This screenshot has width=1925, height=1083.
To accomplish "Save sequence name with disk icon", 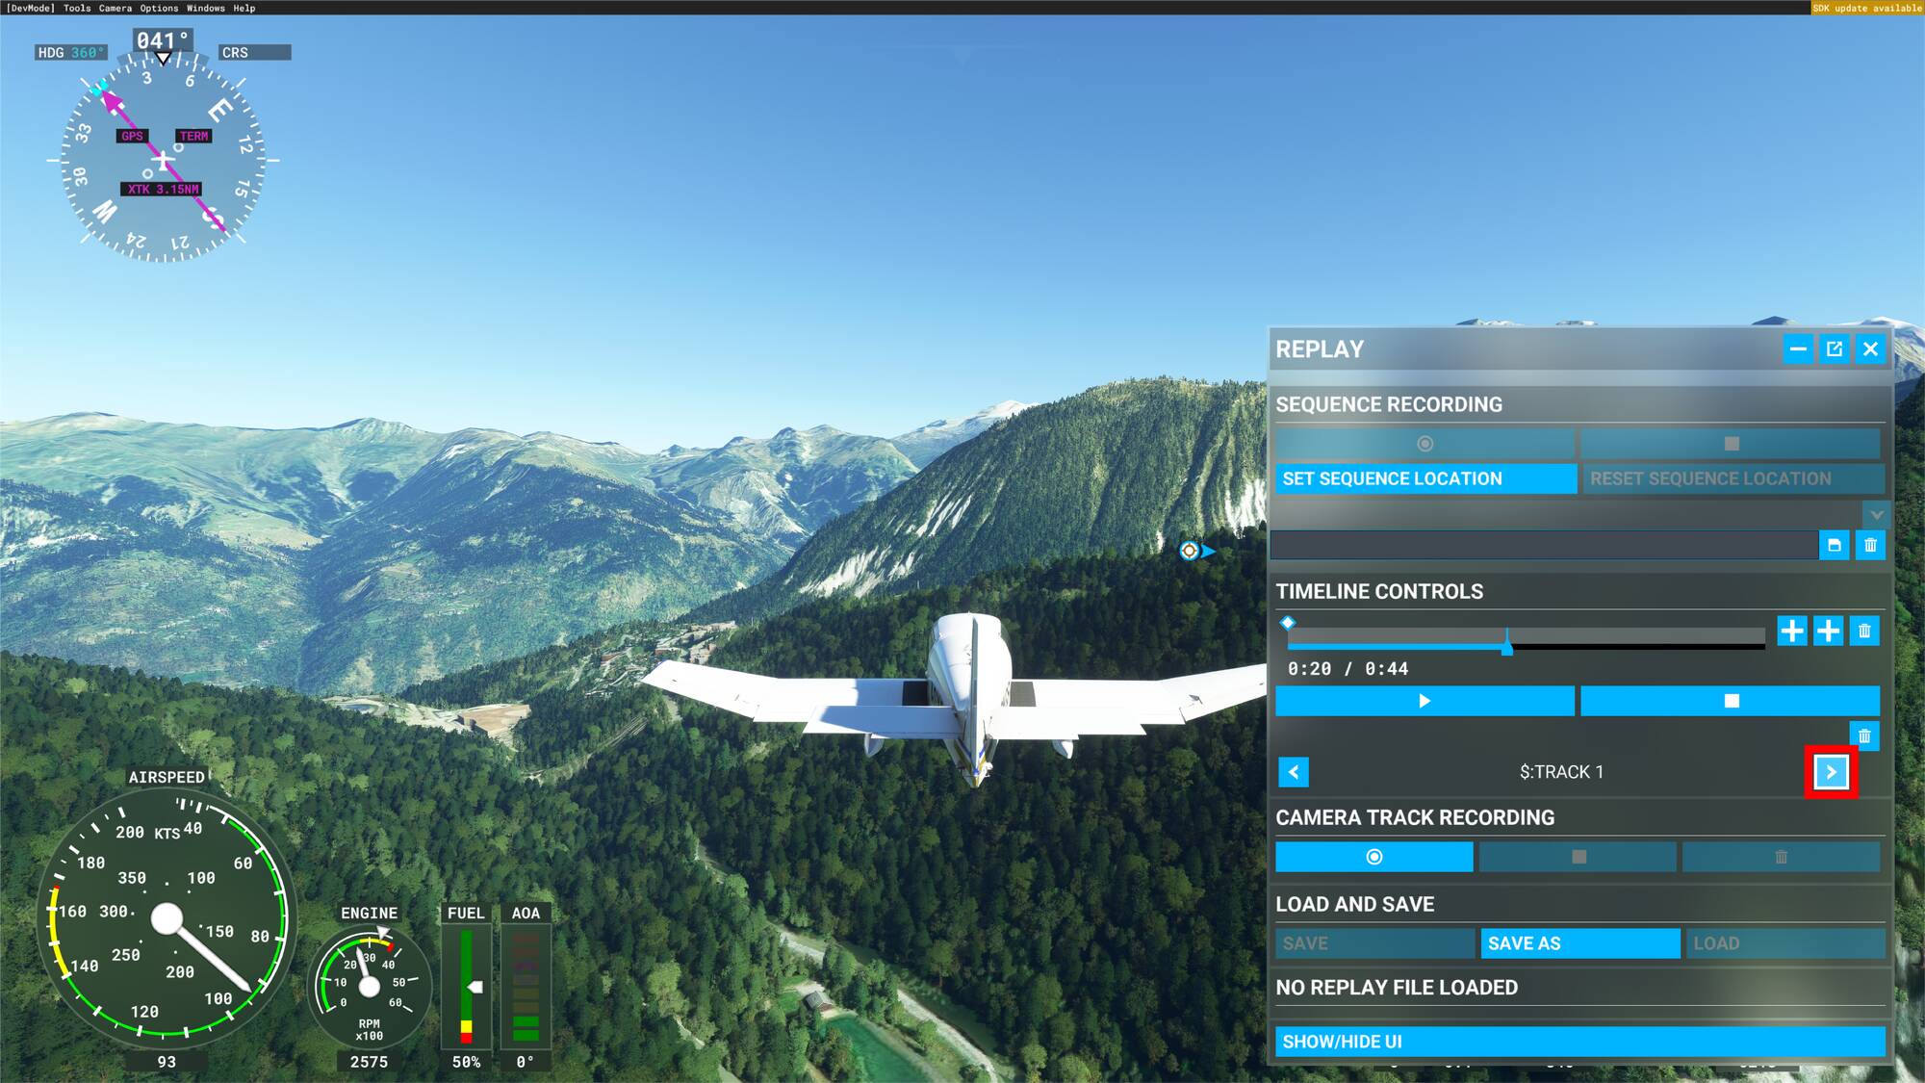I will [1834, 545].
